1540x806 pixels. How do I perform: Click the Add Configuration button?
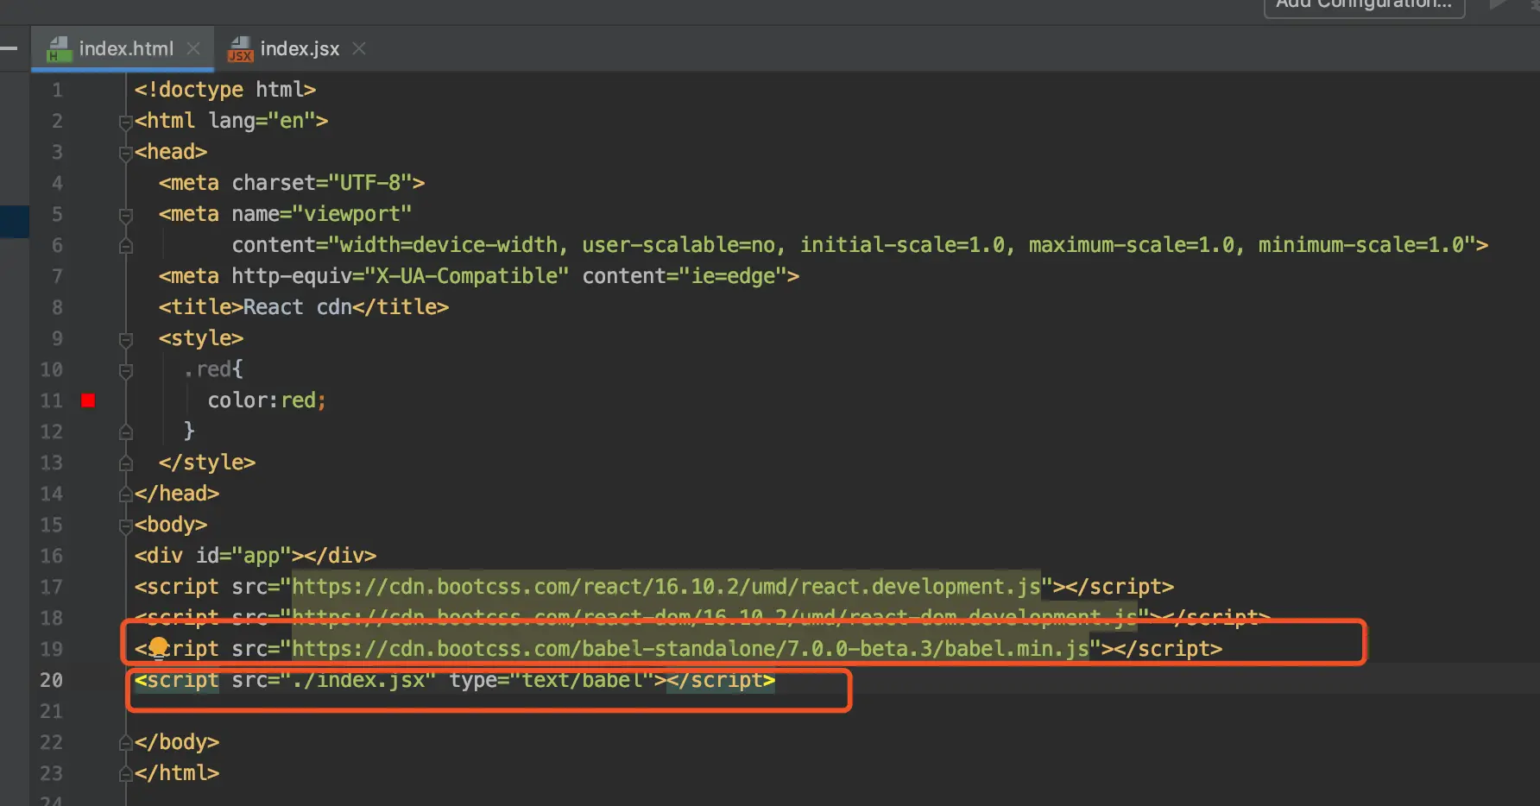1364,5
